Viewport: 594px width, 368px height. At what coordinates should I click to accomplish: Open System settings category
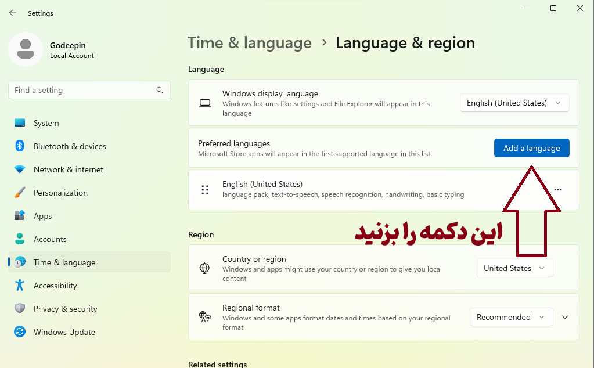coord(89,123)
